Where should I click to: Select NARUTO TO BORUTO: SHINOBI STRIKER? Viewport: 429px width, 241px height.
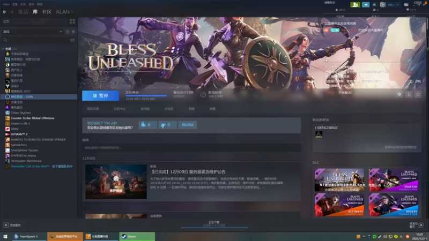tap(38, 140)
